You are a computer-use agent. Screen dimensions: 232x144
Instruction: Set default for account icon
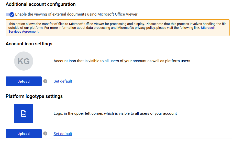63,81
